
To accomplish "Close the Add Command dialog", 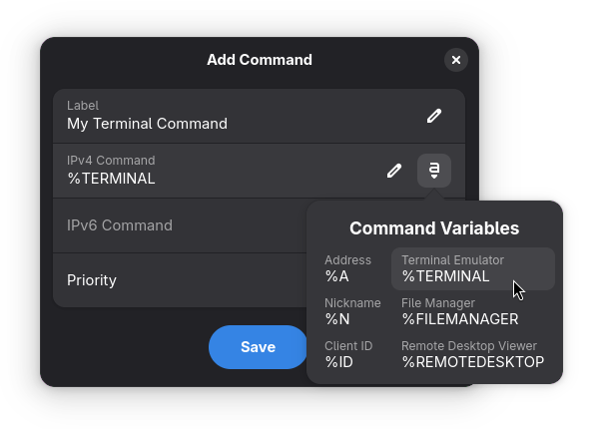I will (x=456, y=60).
